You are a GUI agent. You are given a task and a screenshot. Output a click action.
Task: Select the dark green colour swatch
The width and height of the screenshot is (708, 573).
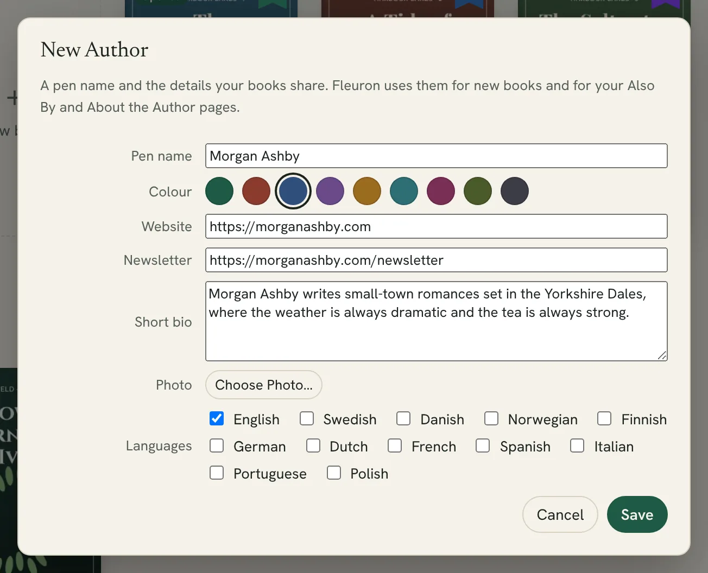219,191
